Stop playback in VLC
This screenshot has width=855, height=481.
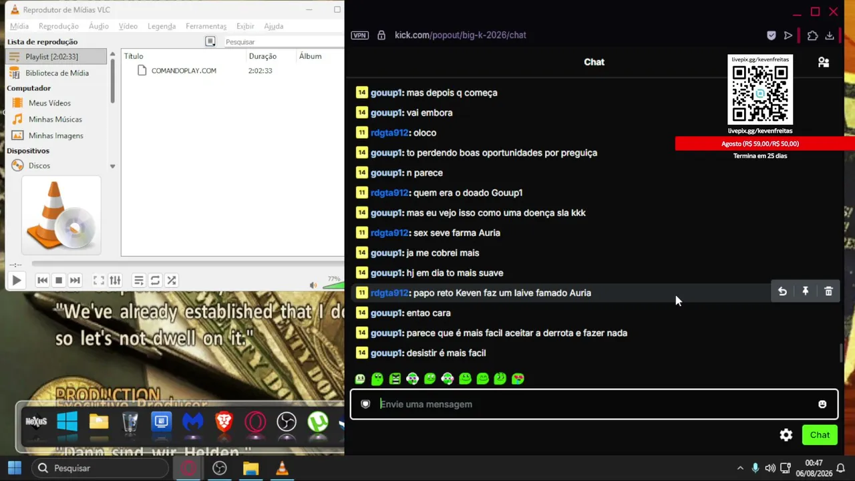59,281
